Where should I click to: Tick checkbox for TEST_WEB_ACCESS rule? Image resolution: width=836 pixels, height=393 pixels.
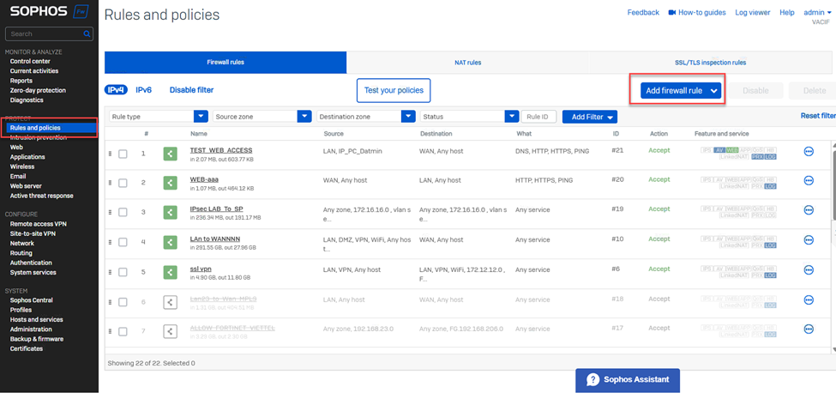coord(123,154)
